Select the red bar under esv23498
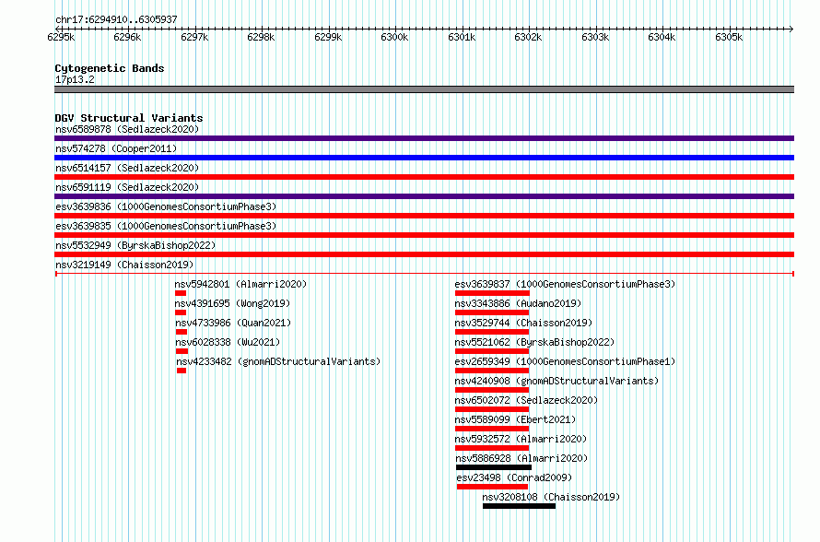 coord(492,487)
